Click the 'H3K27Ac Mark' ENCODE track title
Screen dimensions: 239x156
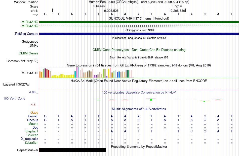139,81
